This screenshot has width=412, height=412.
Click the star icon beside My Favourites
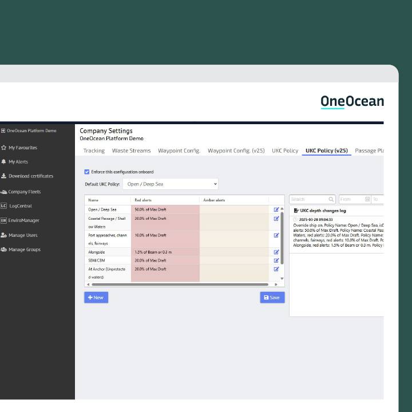(4, 148)
